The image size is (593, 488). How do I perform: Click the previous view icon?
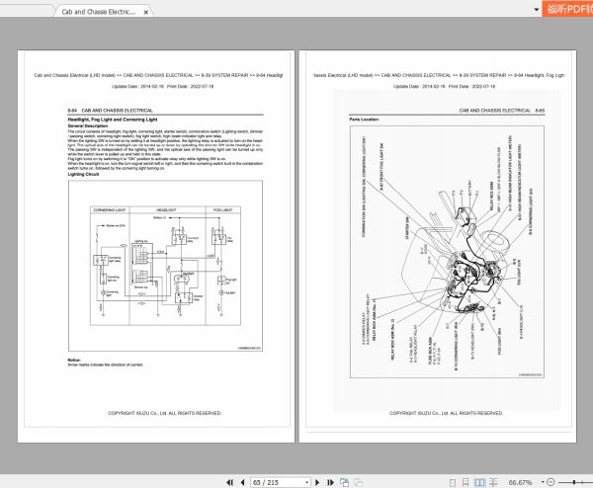[x=344, y=482]
